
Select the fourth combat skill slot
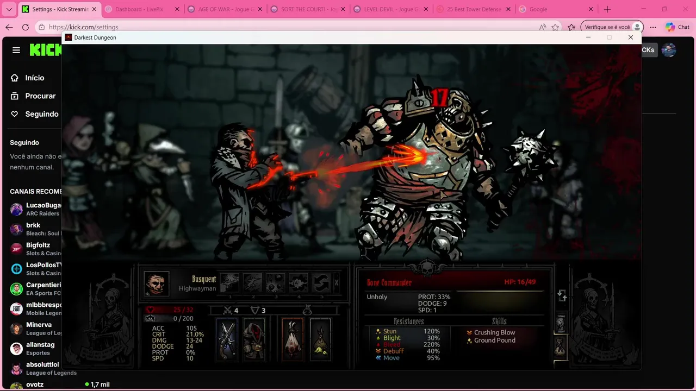pyautogui.click(x=299, y=282)
